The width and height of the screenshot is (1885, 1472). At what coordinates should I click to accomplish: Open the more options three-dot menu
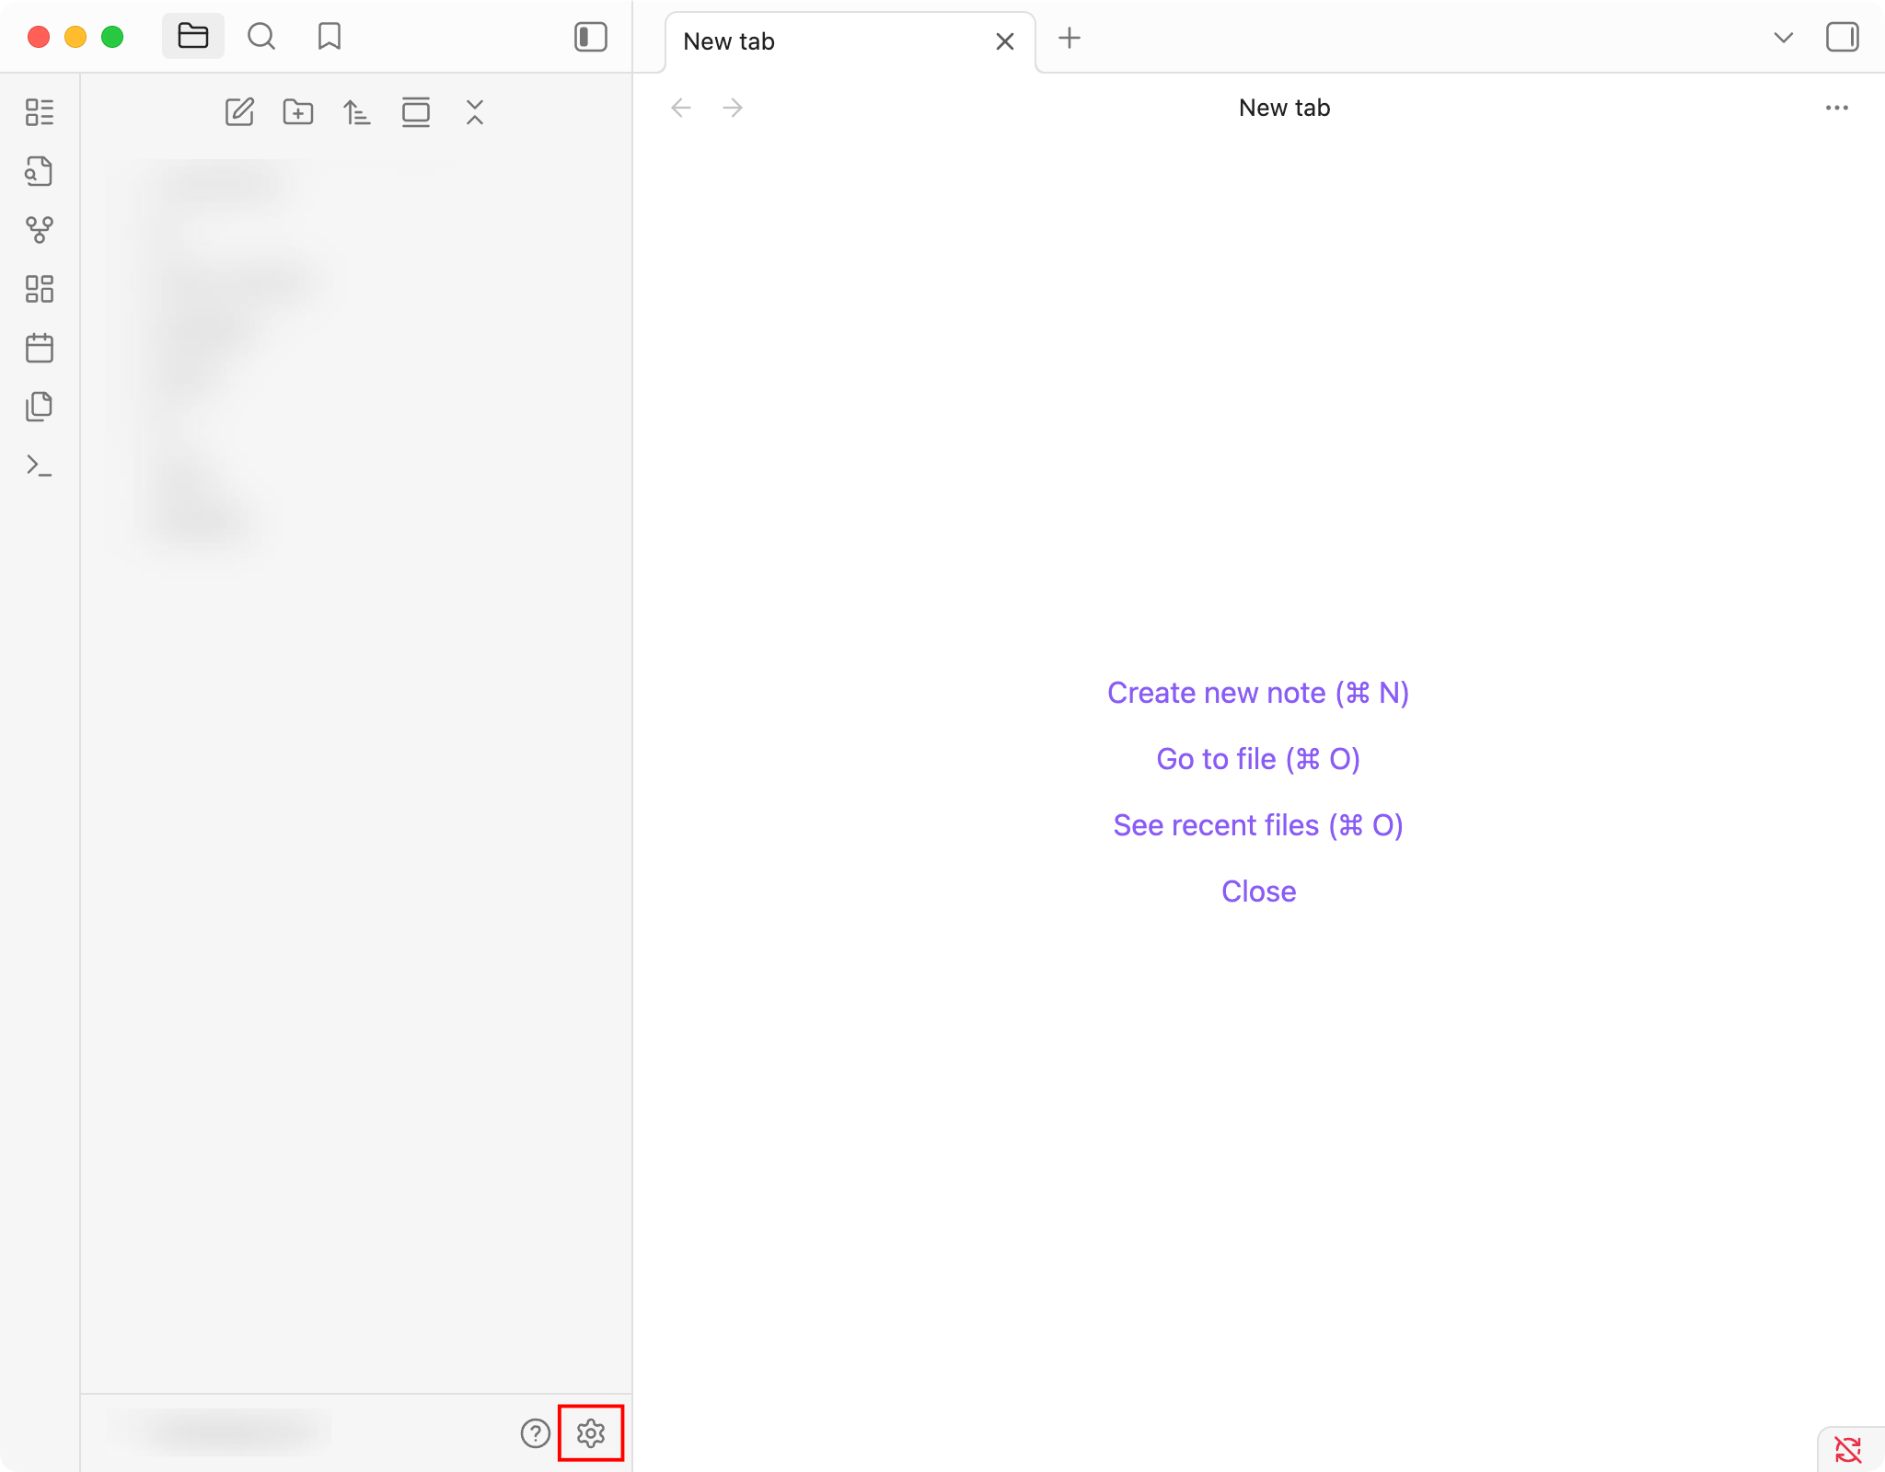(x=1836, y=108)
